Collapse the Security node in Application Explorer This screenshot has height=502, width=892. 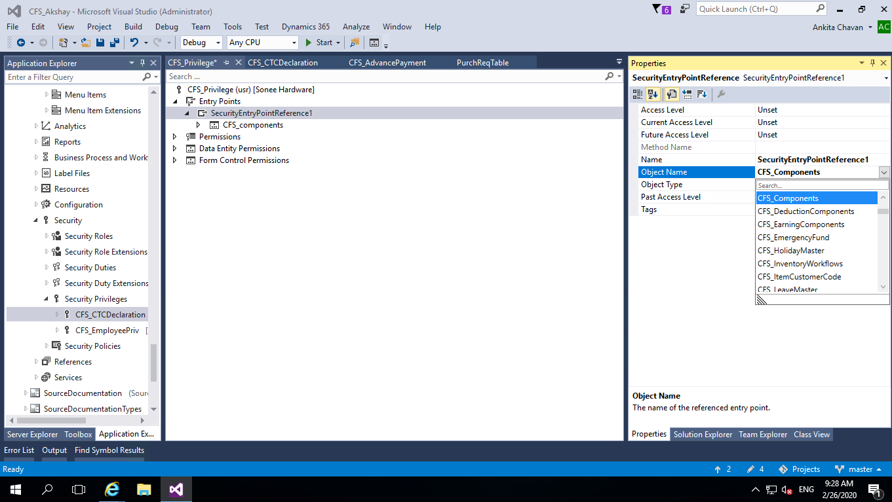click(x=36, y=221)
